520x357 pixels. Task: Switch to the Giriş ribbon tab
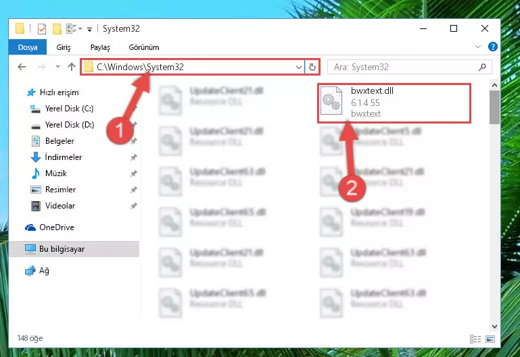64,47
